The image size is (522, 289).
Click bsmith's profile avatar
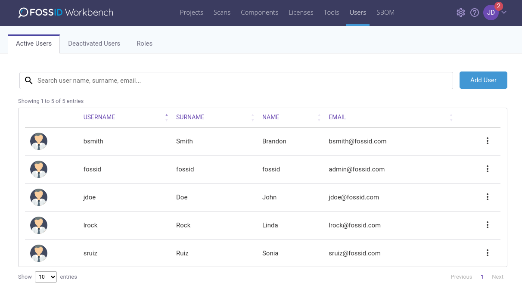pos(39,141)
